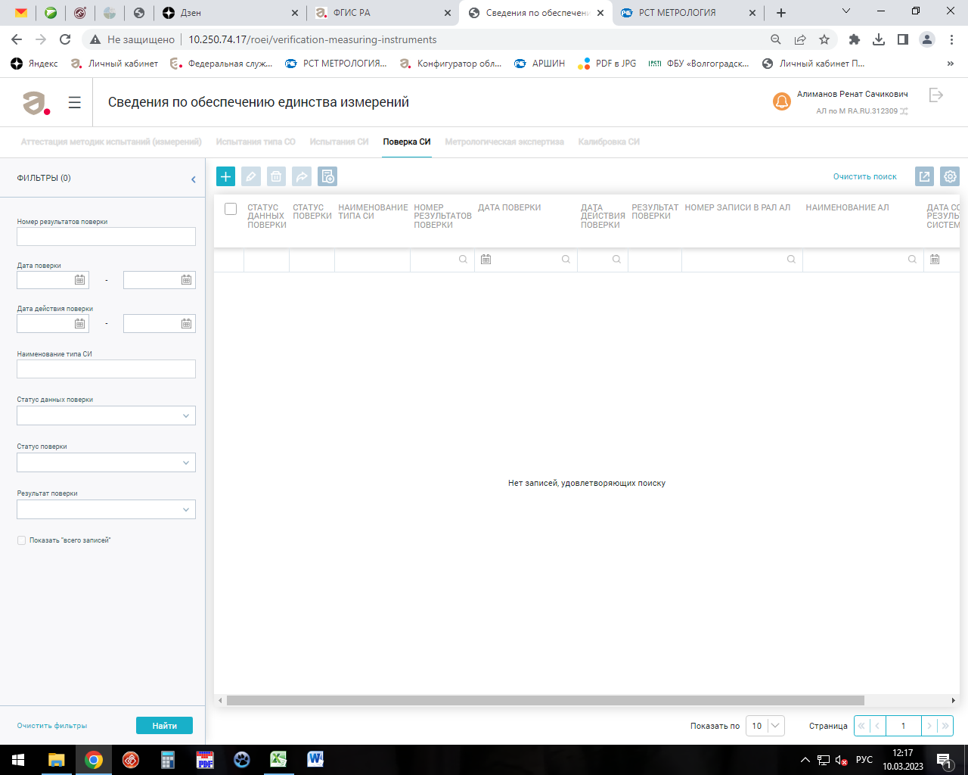Enable the Показать "всего записей" checkbox

(21, 540)
